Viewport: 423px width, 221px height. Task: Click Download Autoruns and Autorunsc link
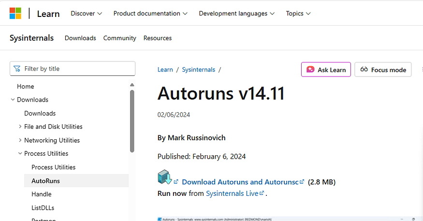tap(240, 182)
